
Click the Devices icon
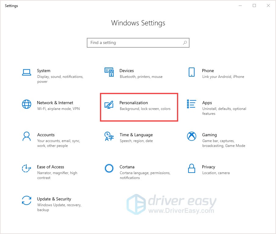click(109, 72)
